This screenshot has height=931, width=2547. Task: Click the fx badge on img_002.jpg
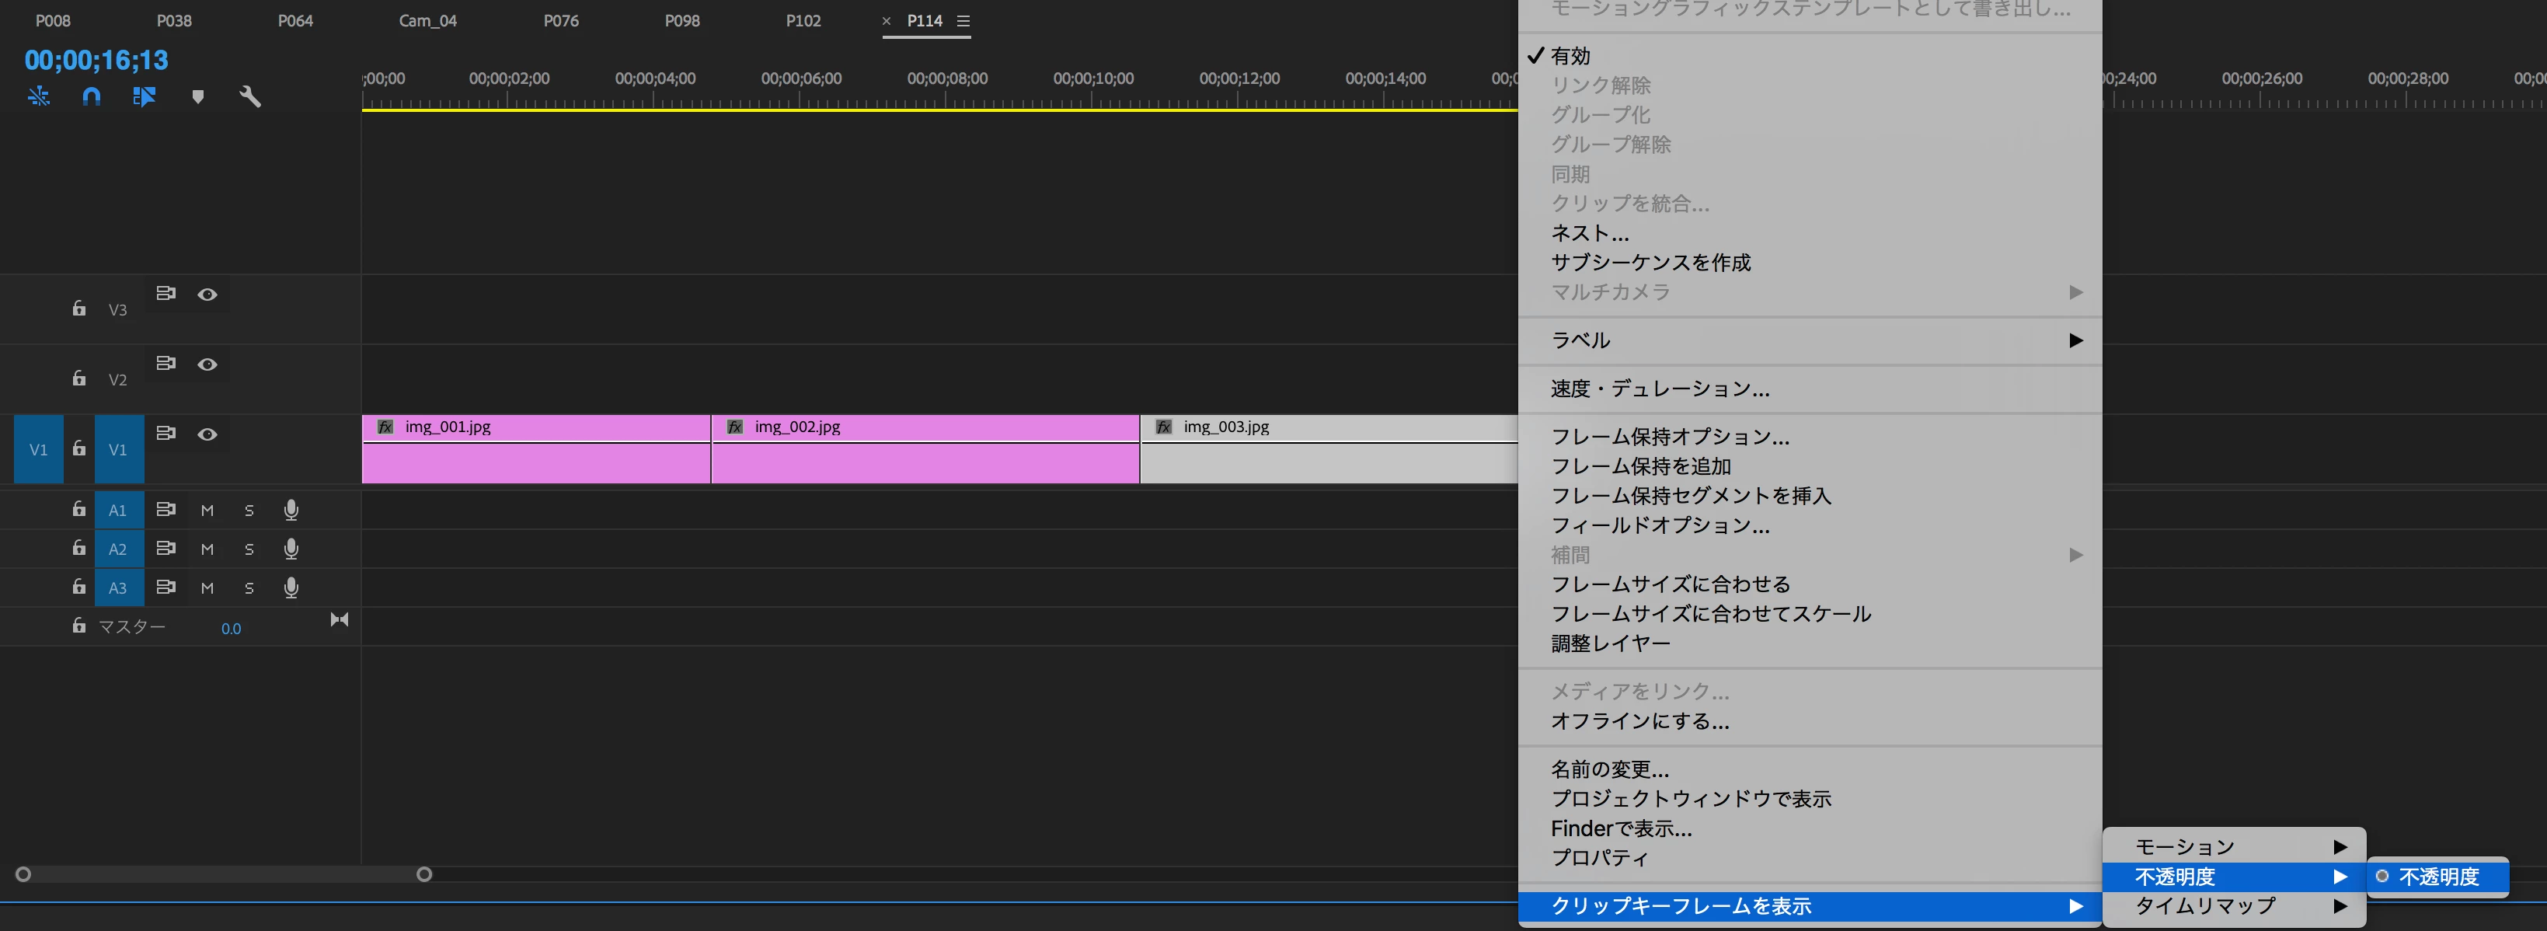click(734, 427)
